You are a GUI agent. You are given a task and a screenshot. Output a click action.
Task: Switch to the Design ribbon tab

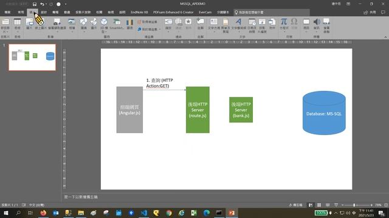44,12
